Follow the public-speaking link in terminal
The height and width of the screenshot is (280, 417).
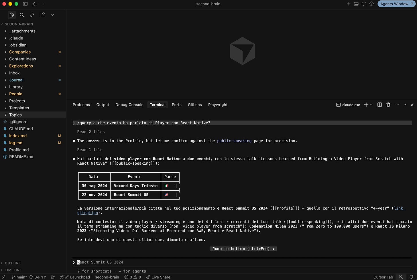234,141
